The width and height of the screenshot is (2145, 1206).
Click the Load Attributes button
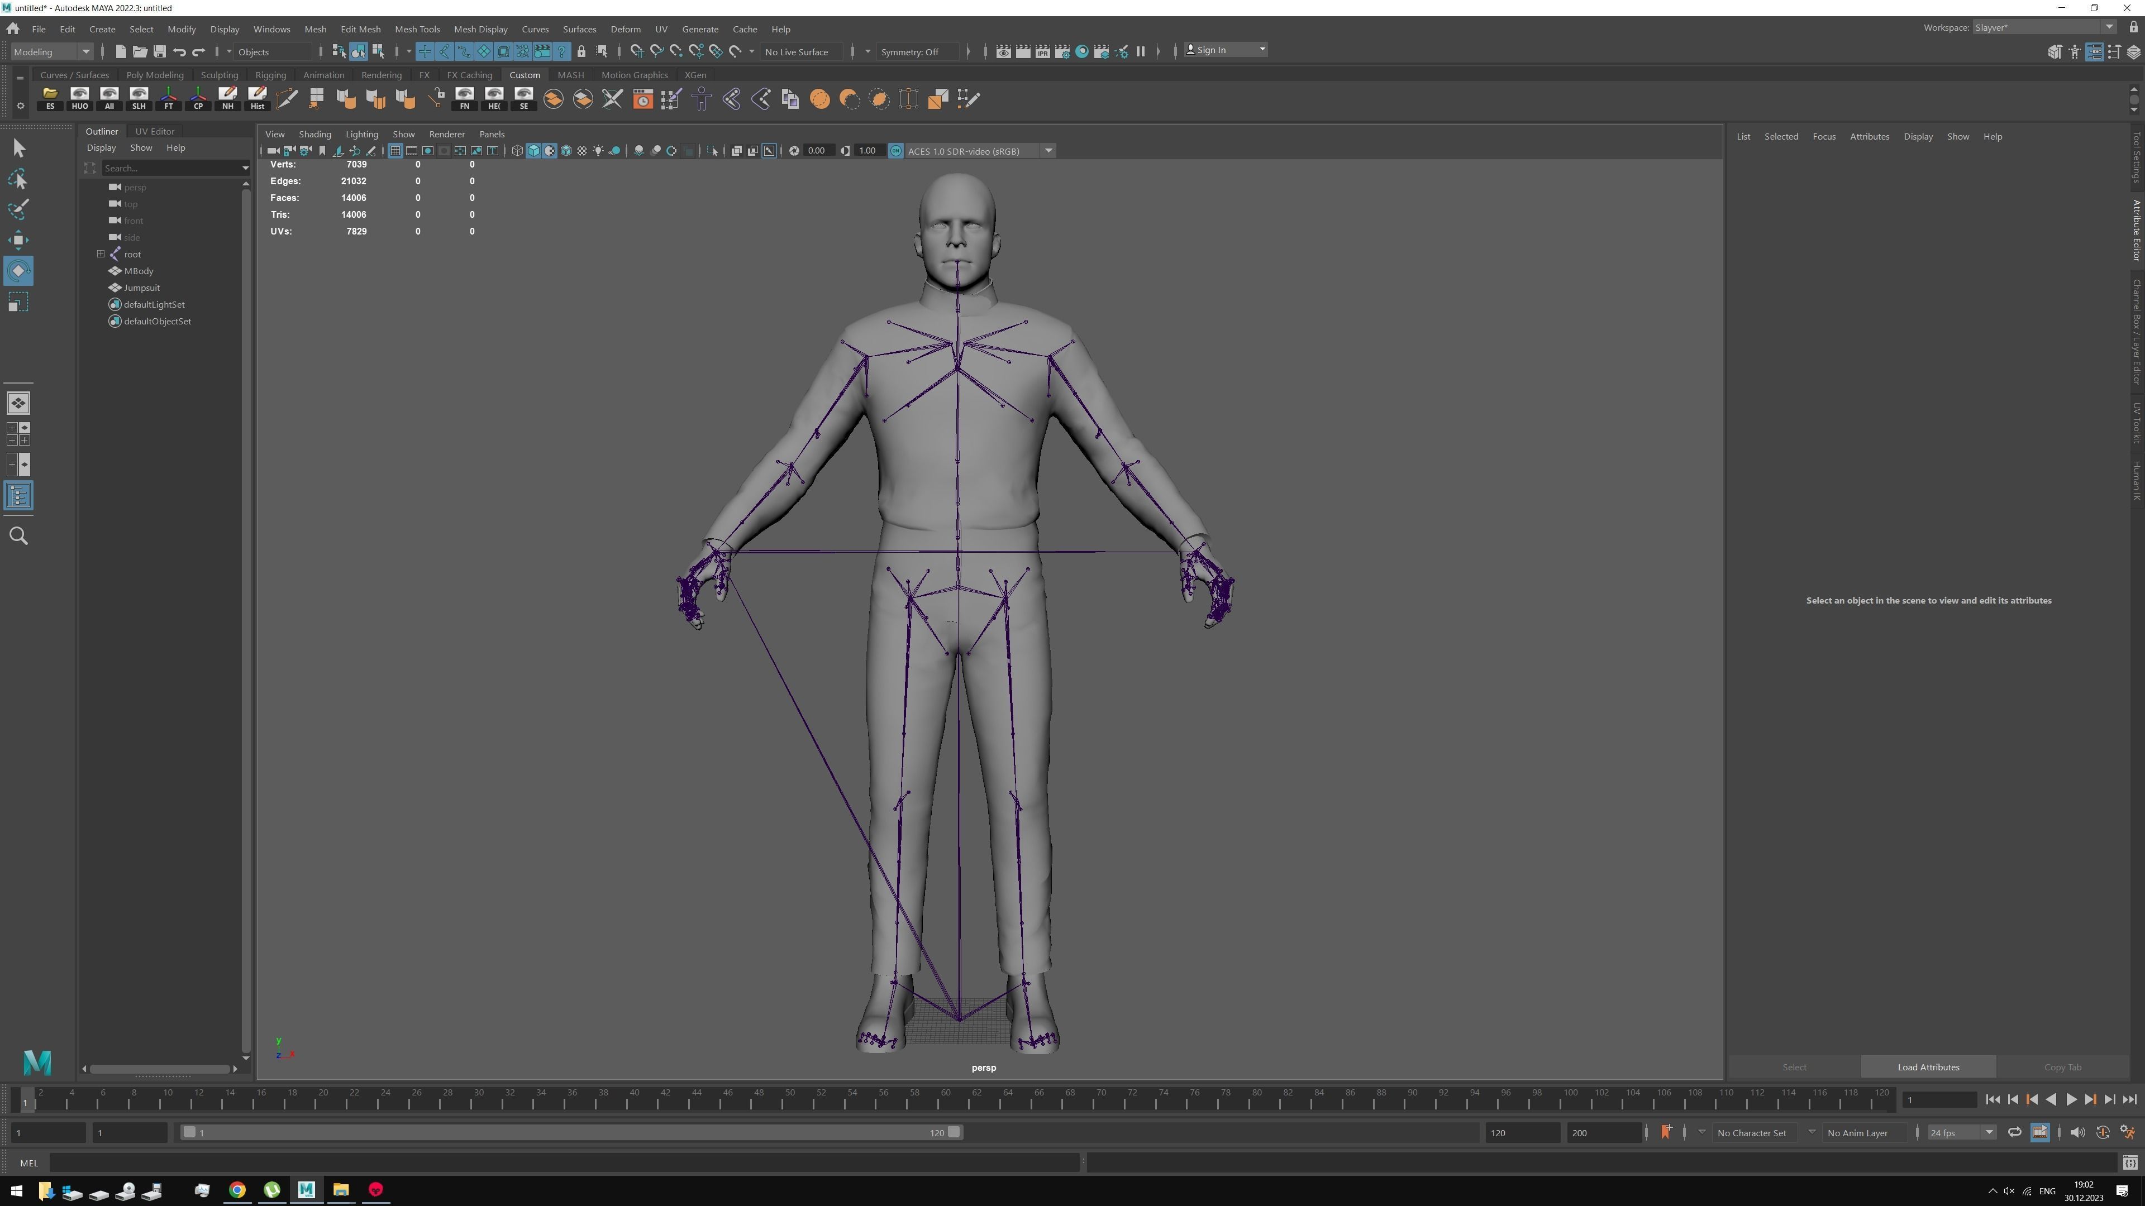point(1928,1067)
